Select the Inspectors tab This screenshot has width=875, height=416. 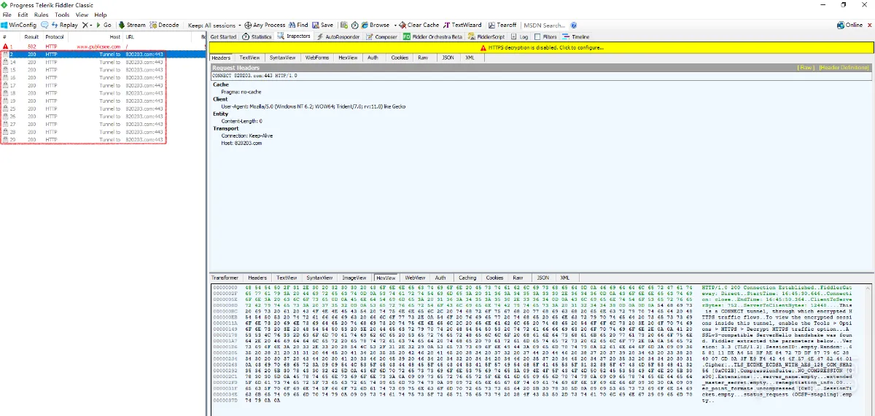point(294,36)
